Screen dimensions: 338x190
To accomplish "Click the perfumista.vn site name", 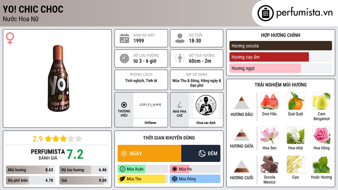I will tap(304, 13).
